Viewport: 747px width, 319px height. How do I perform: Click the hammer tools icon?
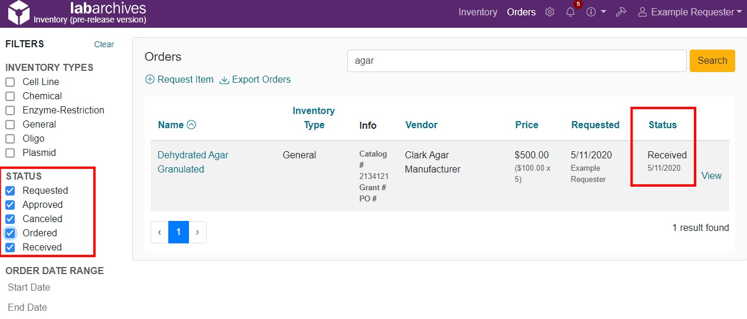pyautogui.click(x=621, y=12)
